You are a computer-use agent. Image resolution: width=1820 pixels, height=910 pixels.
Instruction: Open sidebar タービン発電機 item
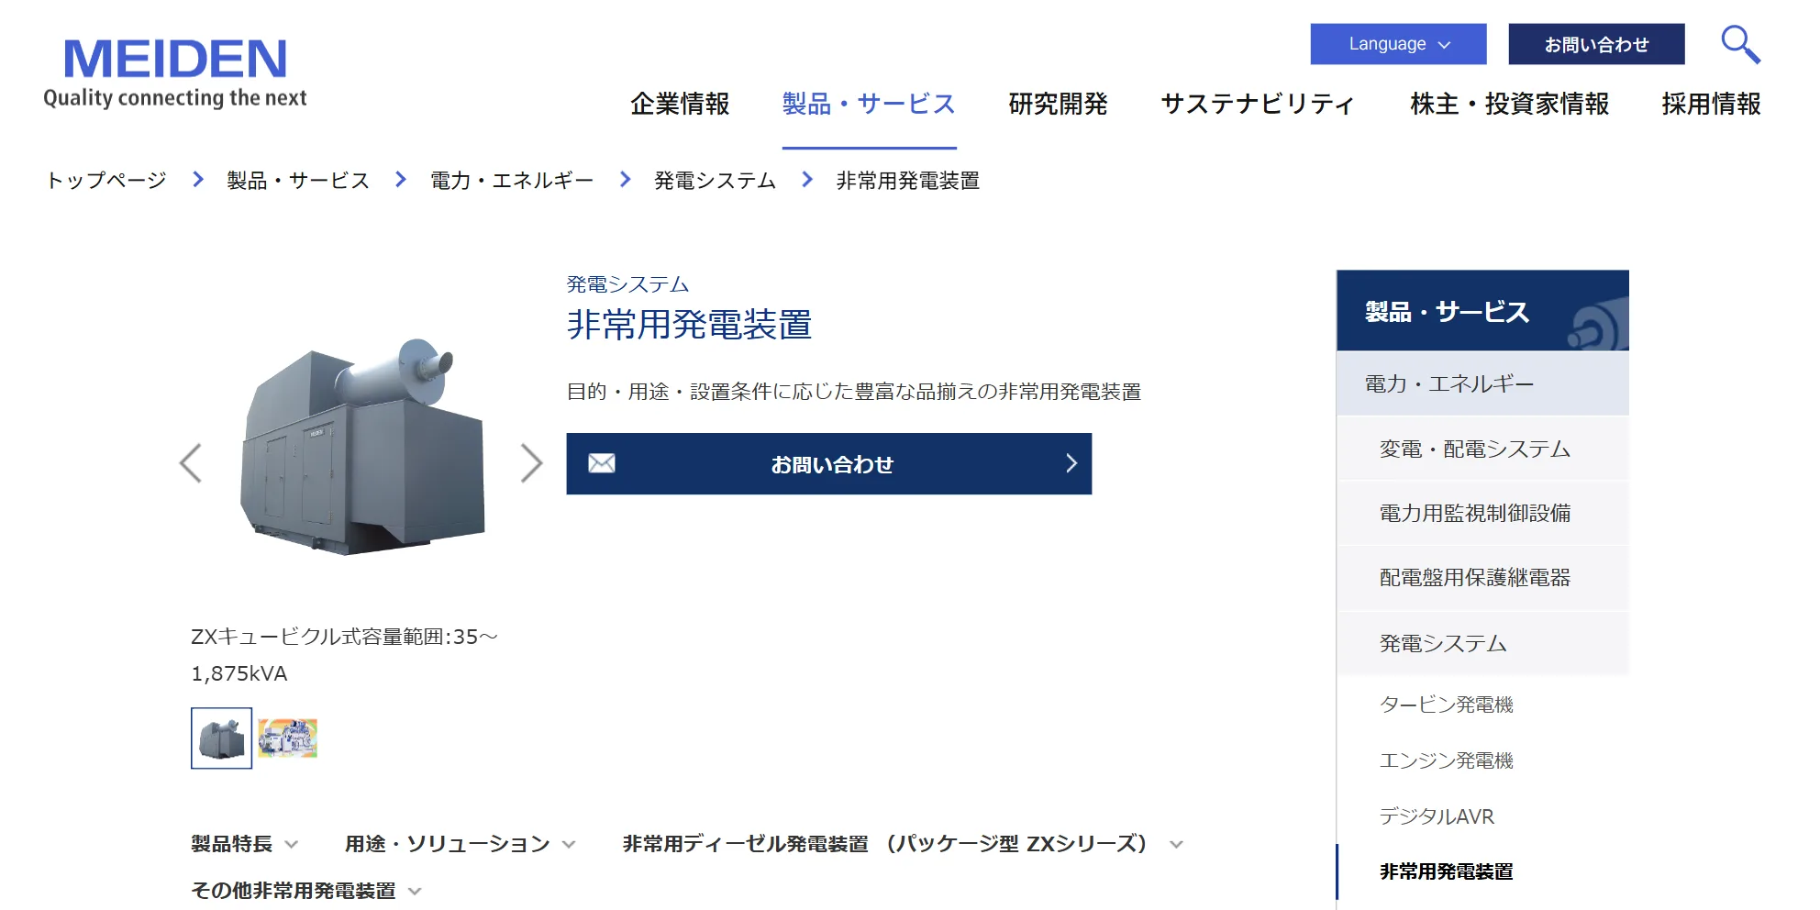click(1446, 705)
